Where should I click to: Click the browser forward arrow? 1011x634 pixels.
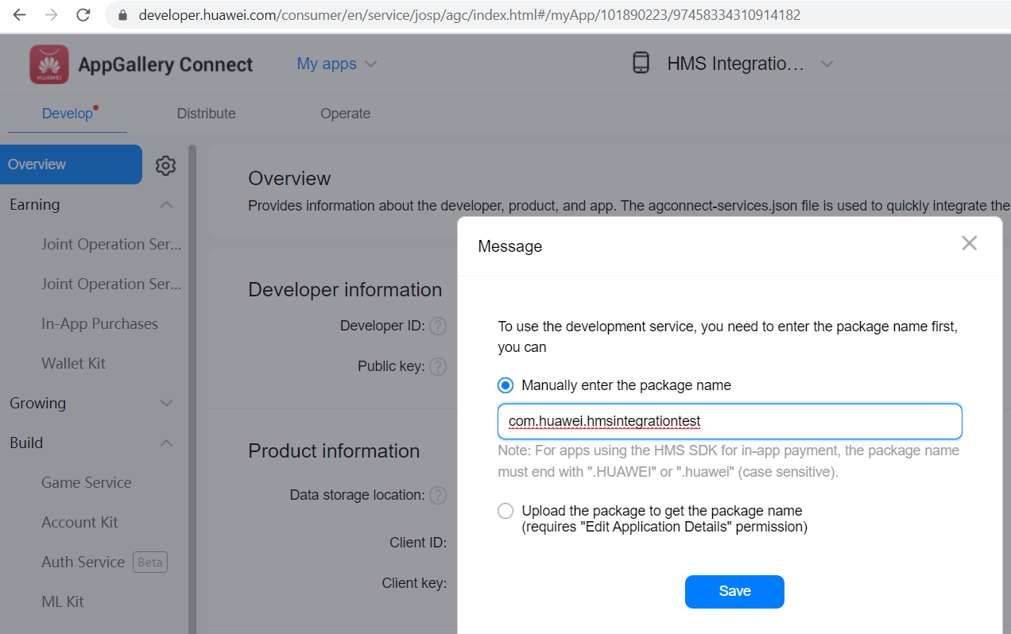pyautogui.click(x=51, y=15)
